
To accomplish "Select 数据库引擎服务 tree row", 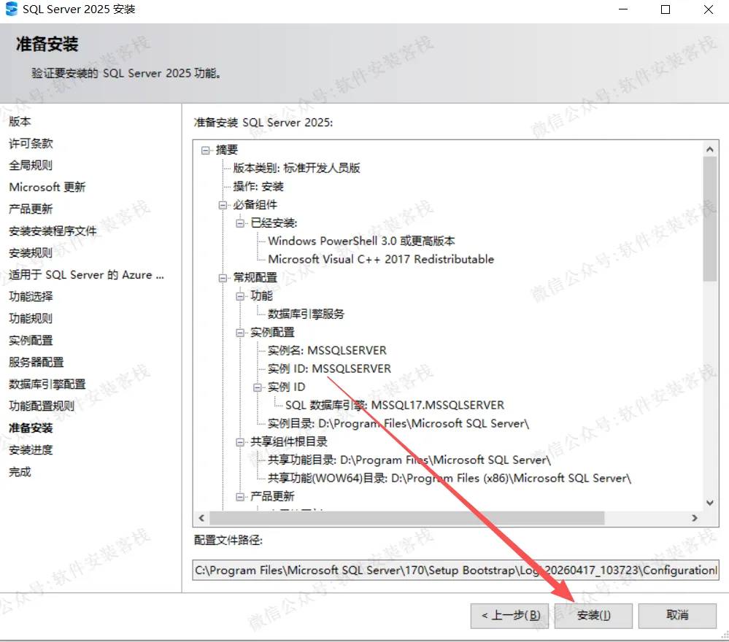I will pos(306,314).
